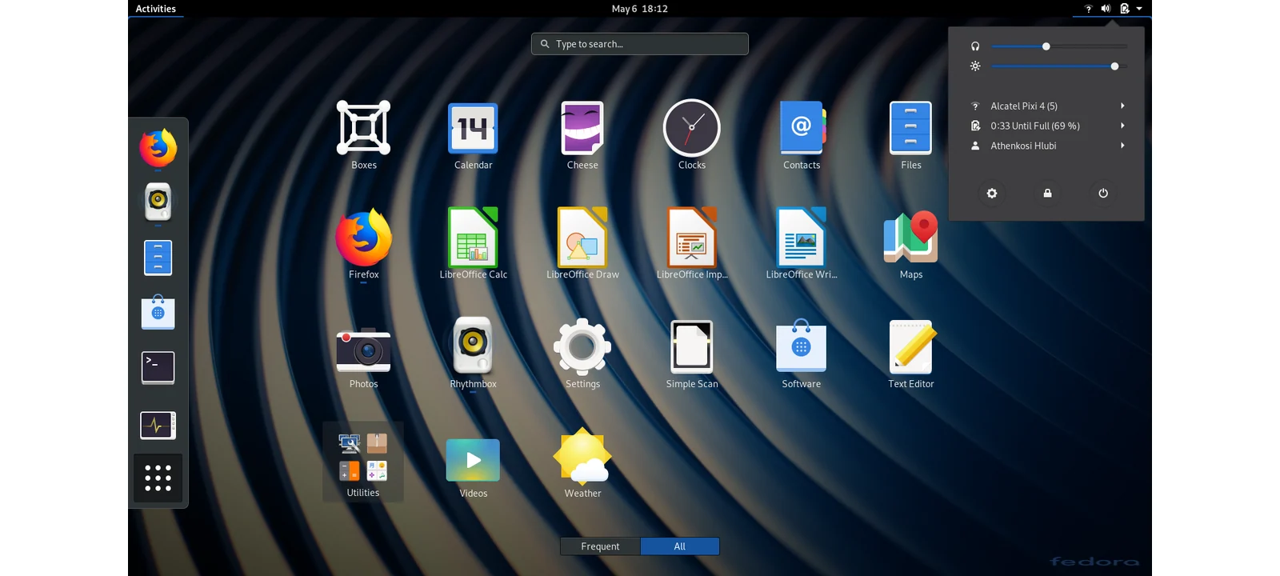The width and height of the screenshot is (1280, 576).
Task: Click the top bar network question mark icon
Action: coord(1088,9)
